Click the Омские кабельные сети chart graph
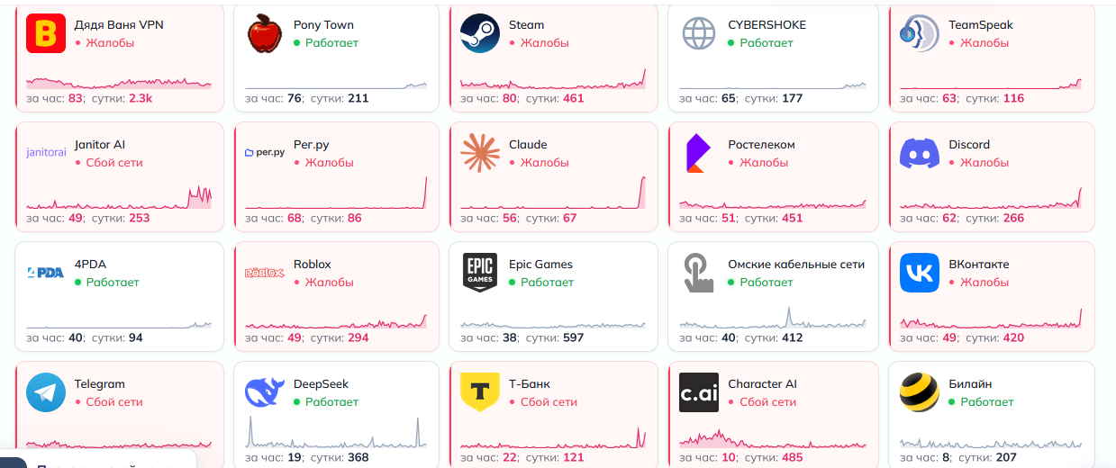Viewport: 1116px width, 468px height. pyautogui.click(x=772, y=316)
